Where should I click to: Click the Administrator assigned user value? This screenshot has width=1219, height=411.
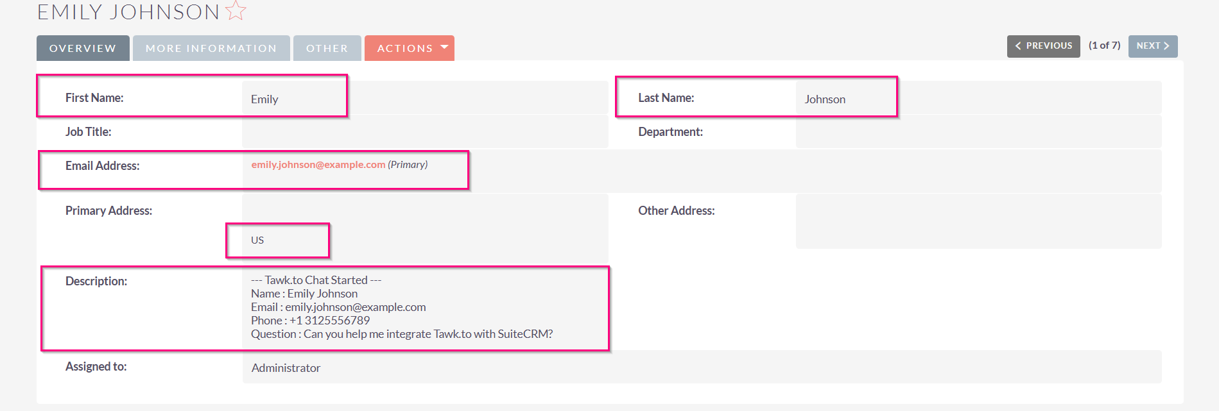(286, 368)
